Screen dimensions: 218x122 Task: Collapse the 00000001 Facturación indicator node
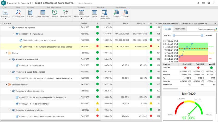pos(14,34)
